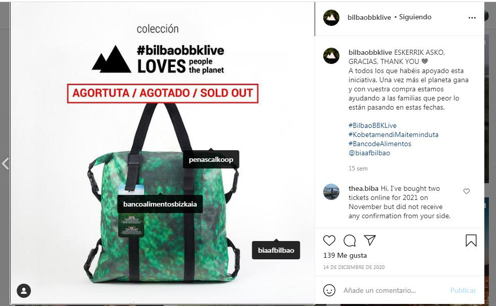The width and height of the screenshot is (496, 306).
Task: Open bilbaobbklive profile avatar in header
Action: point(331,17)
